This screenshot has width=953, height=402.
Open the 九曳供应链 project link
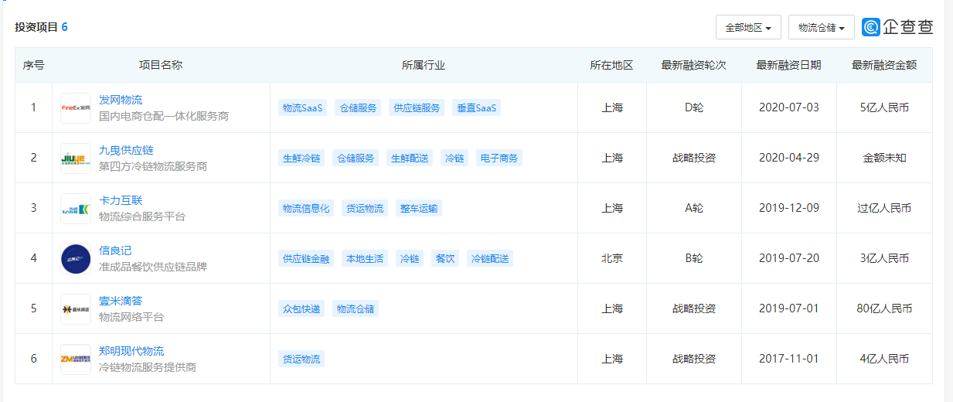[x=126, y=151]
